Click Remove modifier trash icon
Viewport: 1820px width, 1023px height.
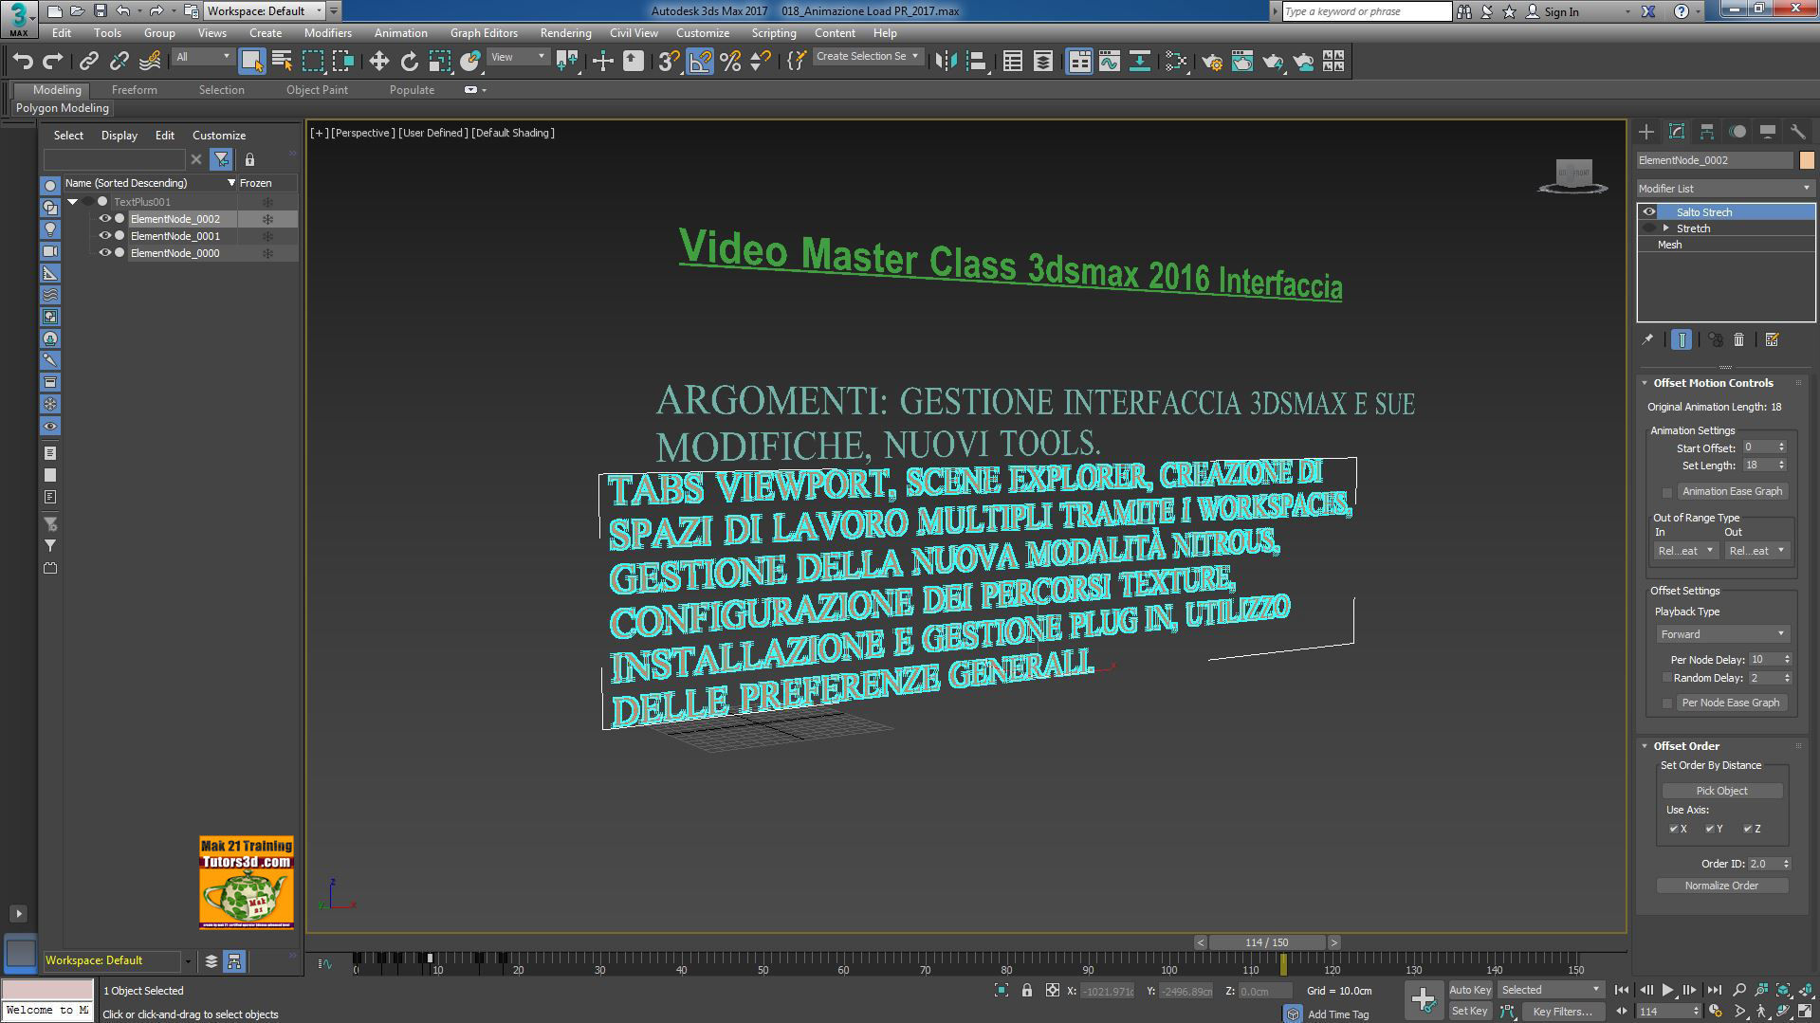[1738, 339]
